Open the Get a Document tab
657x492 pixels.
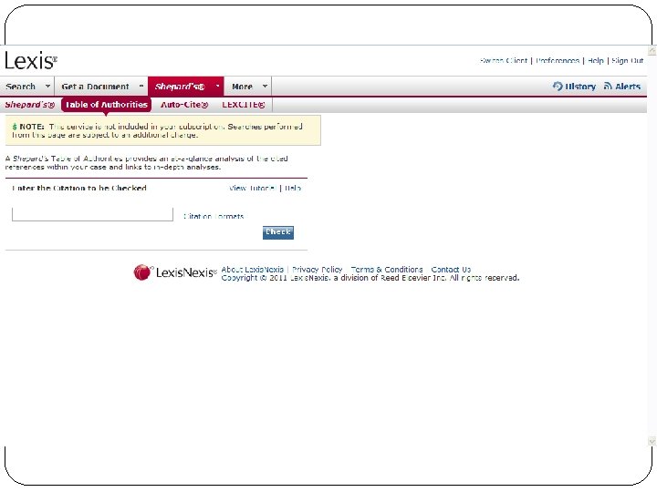[x=95, y=87]
